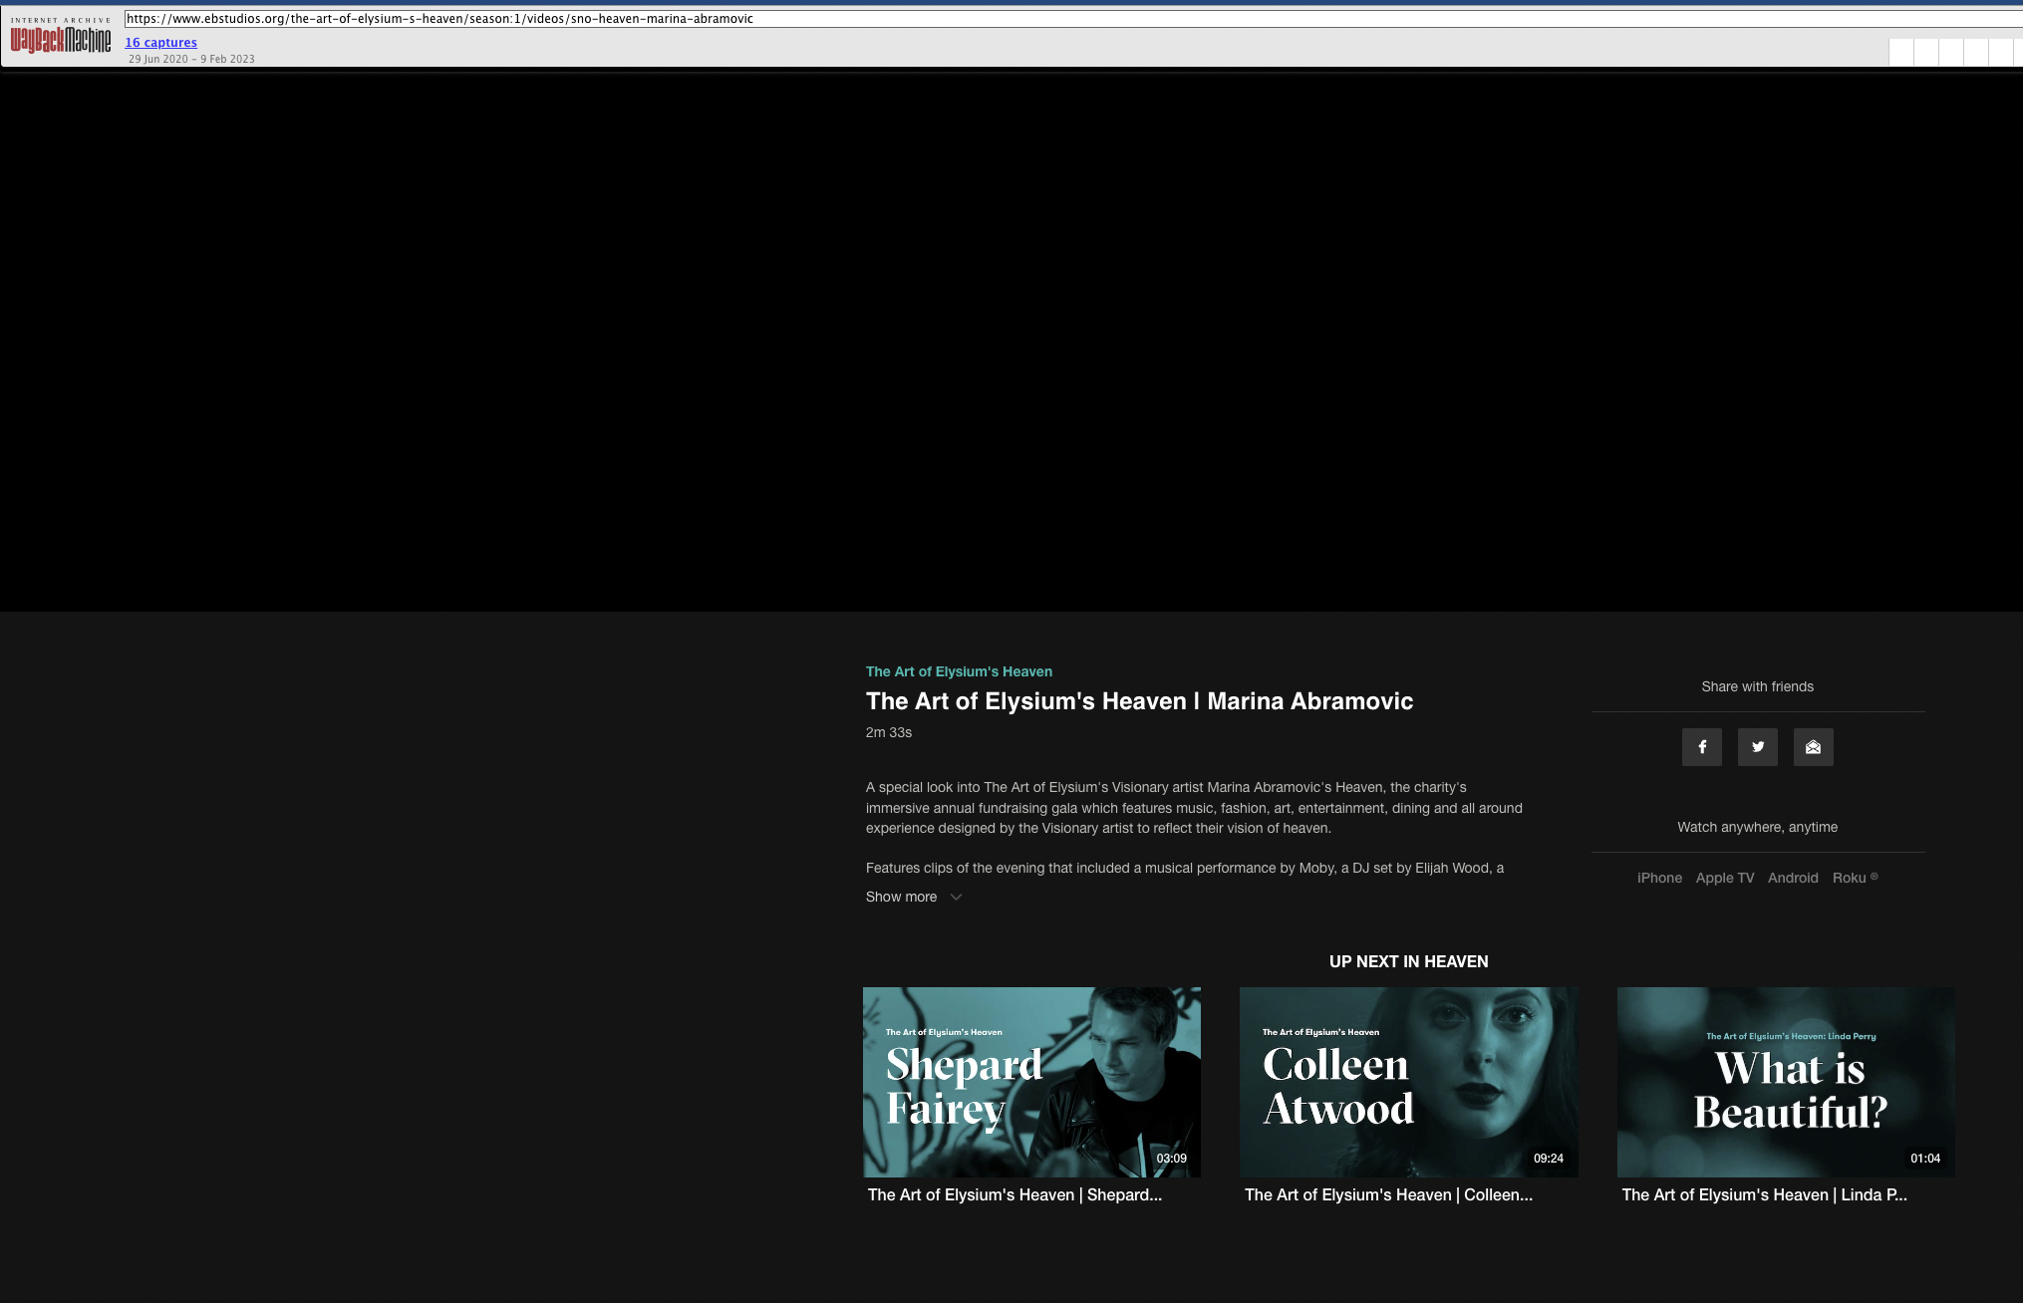Viewport: 2023px width, 1303px height.
Task: Click the black video player area
Action: pyautogui.click(x=1011, y=339)
